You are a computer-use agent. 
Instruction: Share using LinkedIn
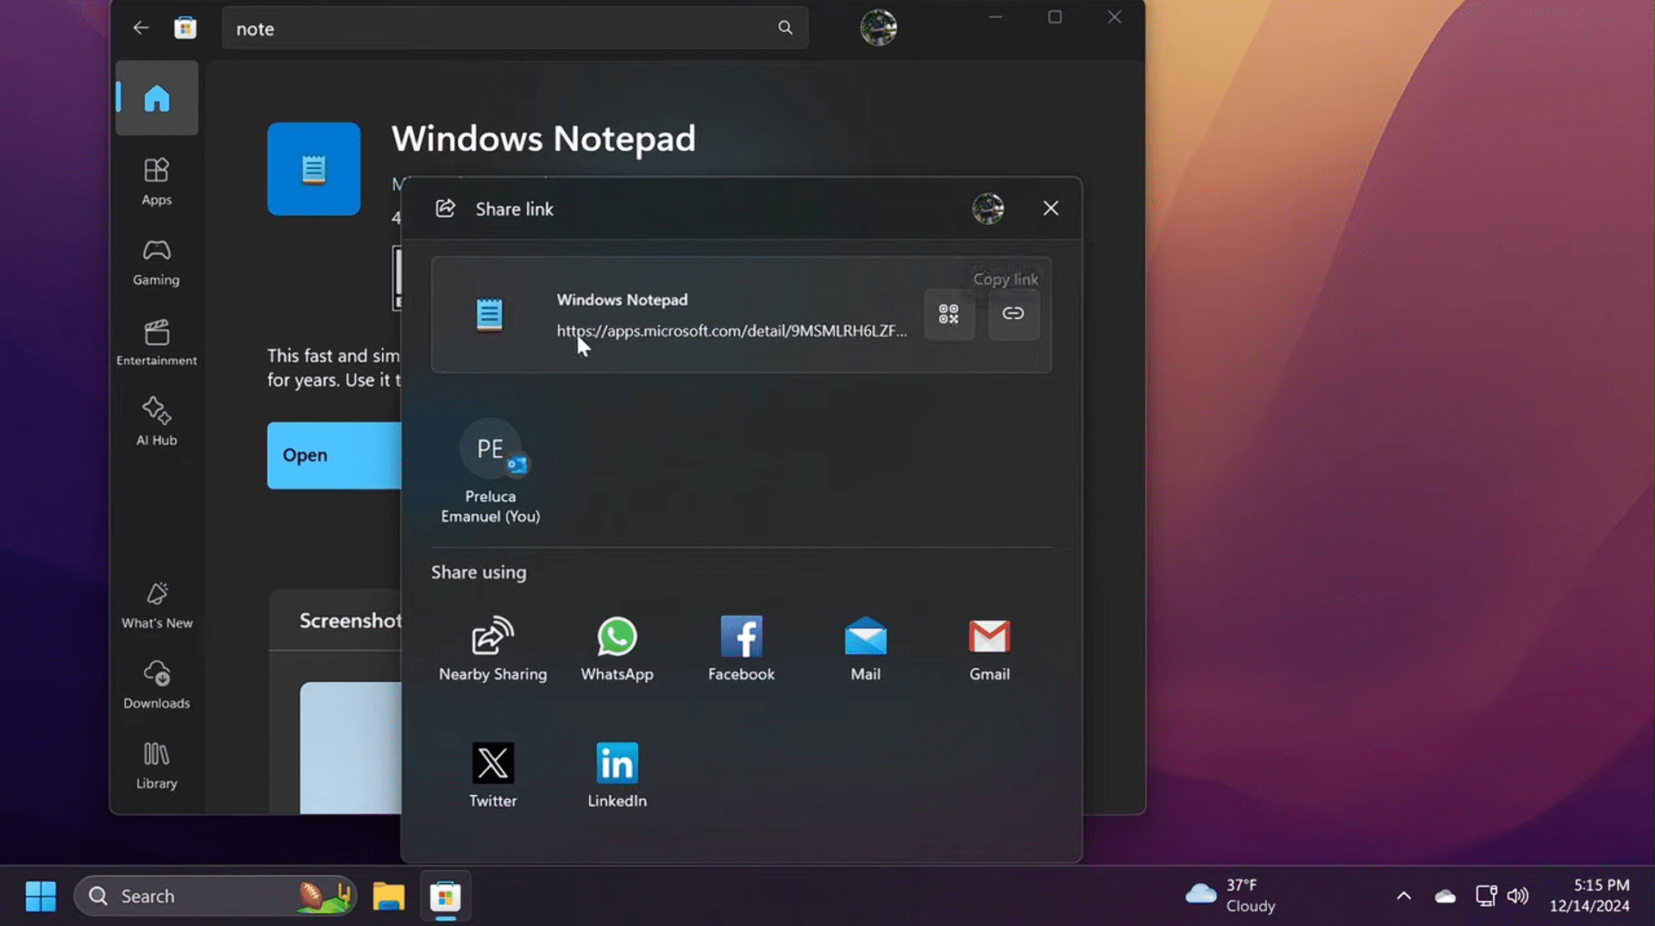point(617,775)
